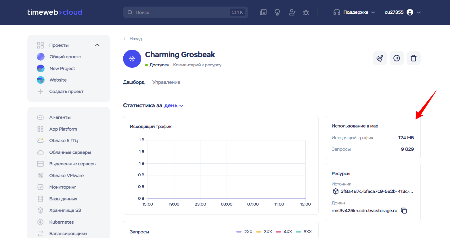Open the statistics period день dropdown
The image size is (450, 238).
click(x=174, y=106)
